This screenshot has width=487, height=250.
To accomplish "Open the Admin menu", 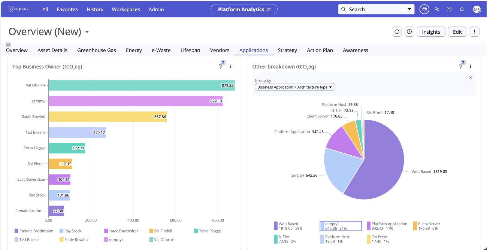I will click(156, 9).
